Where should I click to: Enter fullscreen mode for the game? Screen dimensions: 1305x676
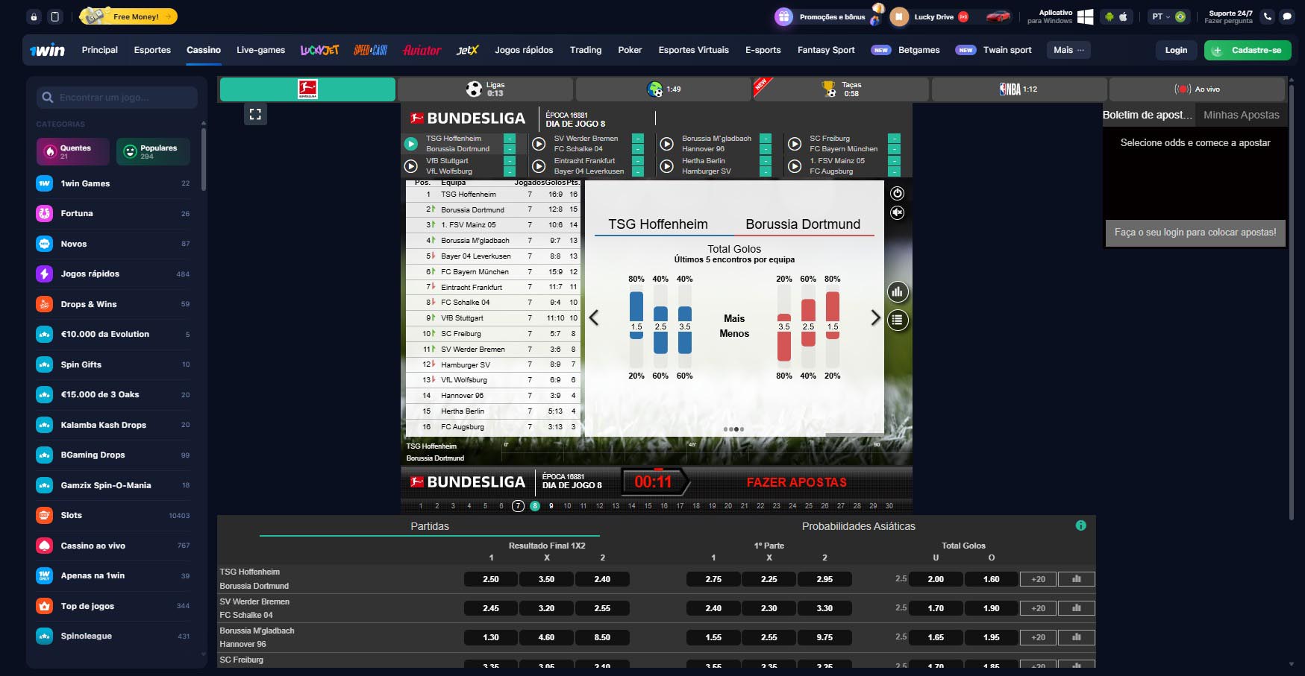pyautogui.click(x=255, y=114)
